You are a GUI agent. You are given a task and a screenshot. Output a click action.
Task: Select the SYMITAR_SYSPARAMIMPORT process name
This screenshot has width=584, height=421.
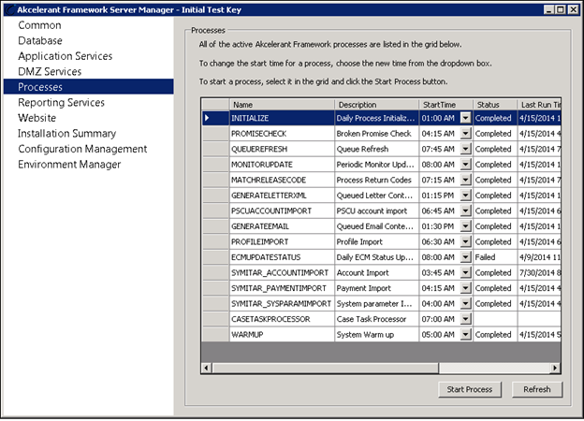[x=281, y=303]
